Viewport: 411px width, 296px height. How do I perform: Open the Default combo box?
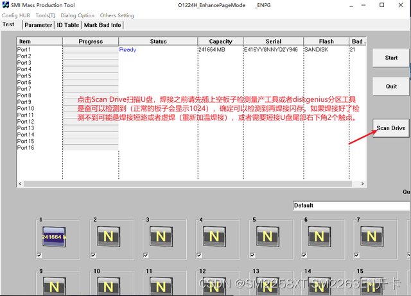(351, 206)
